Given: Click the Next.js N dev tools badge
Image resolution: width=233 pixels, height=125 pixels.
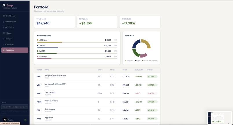Looking at the screenshot, I should click(x=5, y=120).
